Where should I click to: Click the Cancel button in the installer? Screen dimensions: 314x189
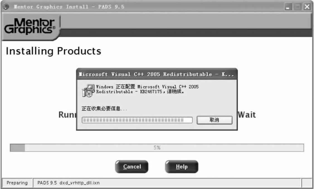click(x=132, y=167)
